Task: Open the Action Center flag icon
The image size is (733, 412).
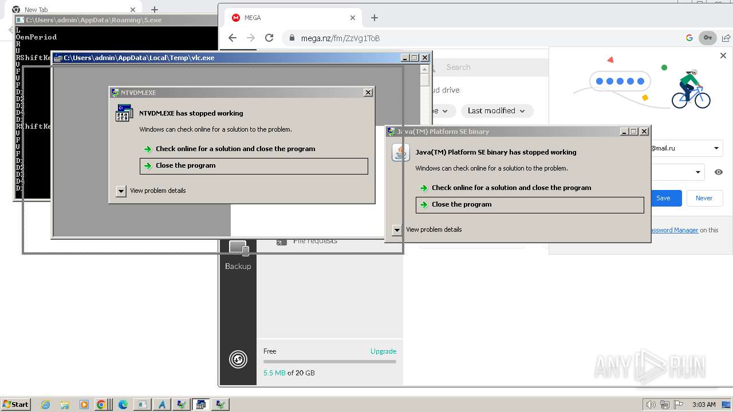Action: click(679, 405)
